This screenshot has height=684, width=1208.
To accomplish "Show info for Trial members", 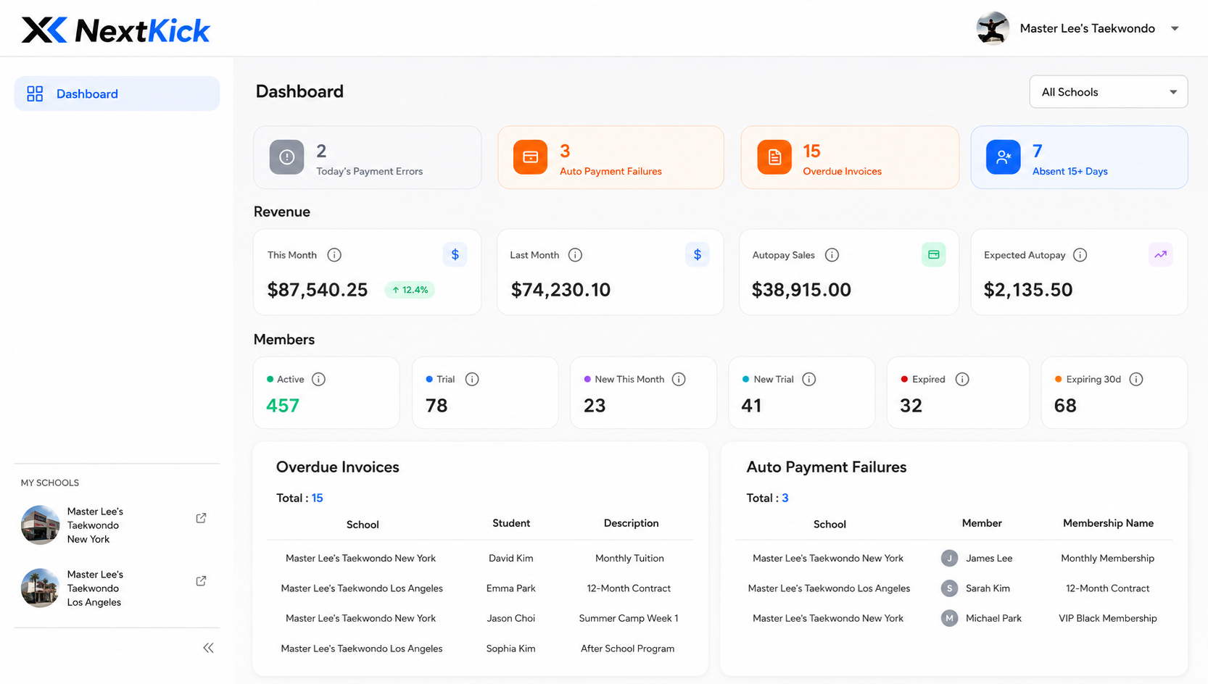I will click(472, 379).
